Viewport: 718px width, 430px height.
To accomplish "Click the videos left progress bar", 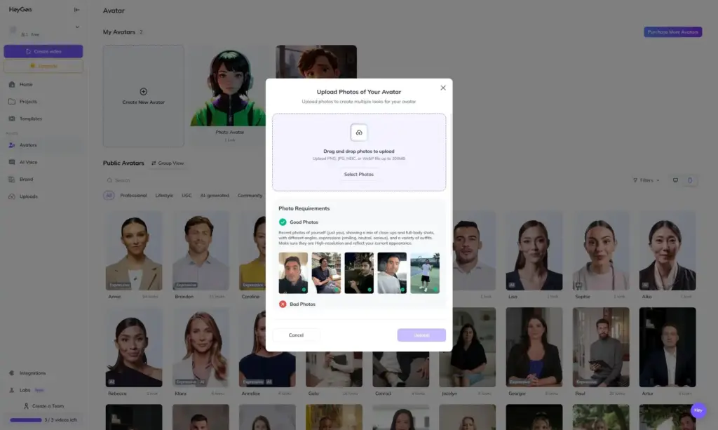I will coord(26,420).
